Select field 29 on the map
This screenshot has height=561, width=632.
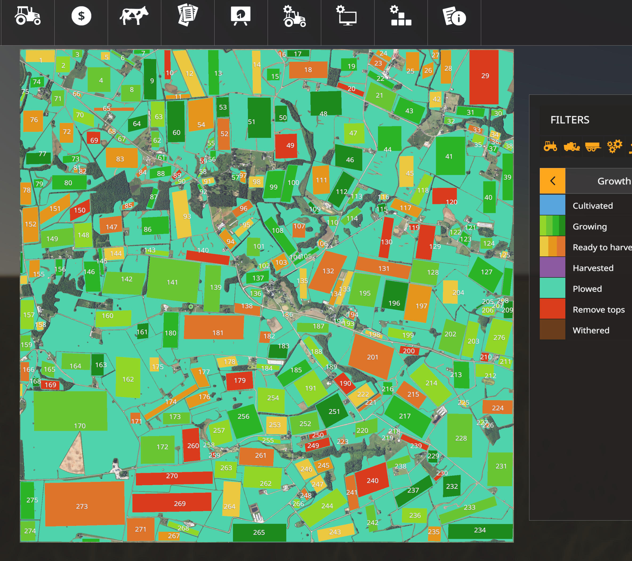(x=484, y=77)
